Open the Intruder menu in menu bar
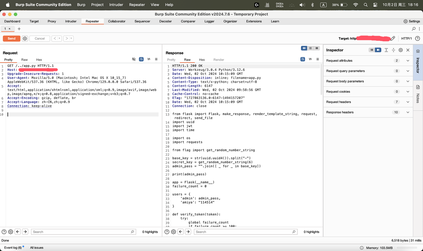 point(116,5)
